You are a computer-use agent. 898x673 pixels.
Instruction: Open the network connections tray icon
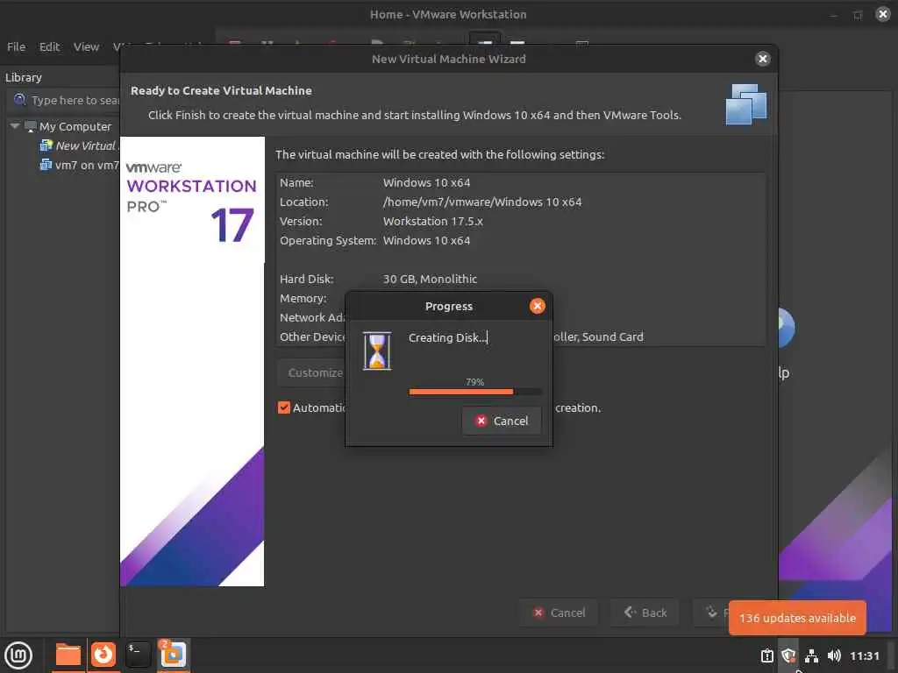point(811,655)
